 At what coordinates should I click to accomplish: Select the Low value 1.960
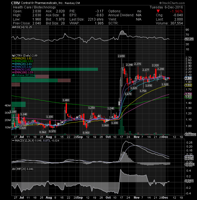[x=37, y=19]
